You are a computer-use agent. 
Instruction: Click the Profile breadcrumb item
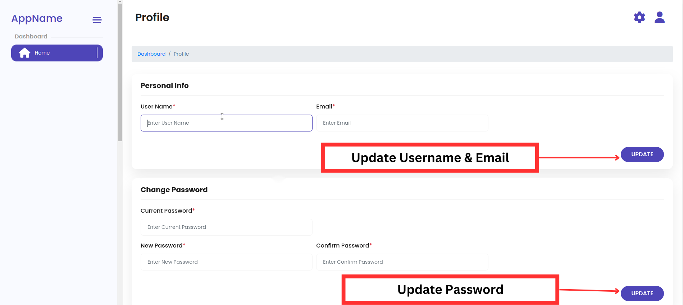(181, 54)
